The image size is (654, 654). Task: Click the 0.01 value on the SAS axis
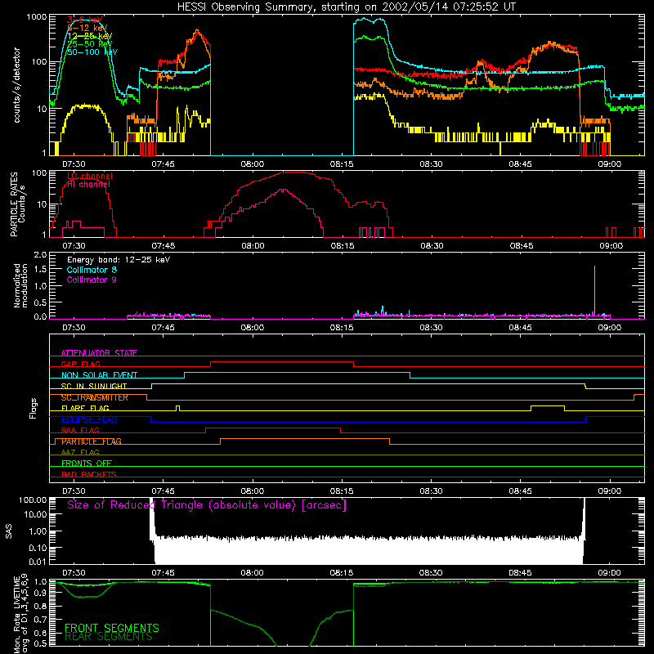tap(38, 562)
